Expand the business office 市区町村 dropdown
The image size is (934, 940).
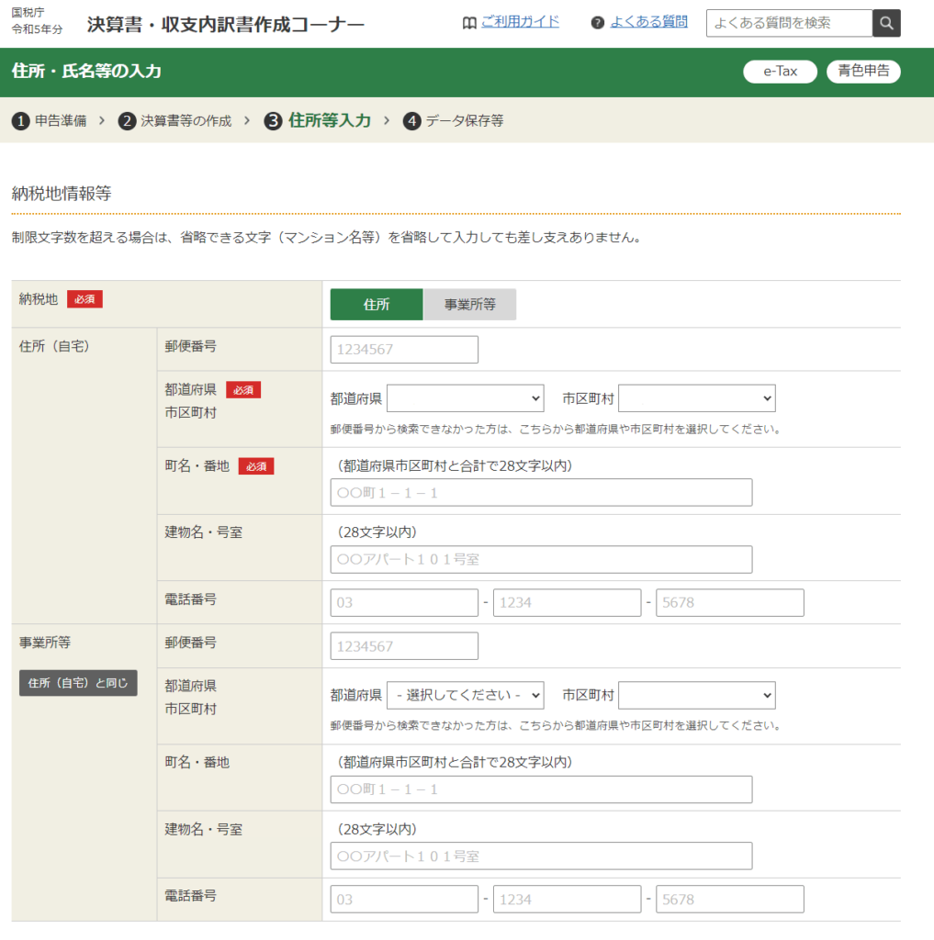click(697, 695)
